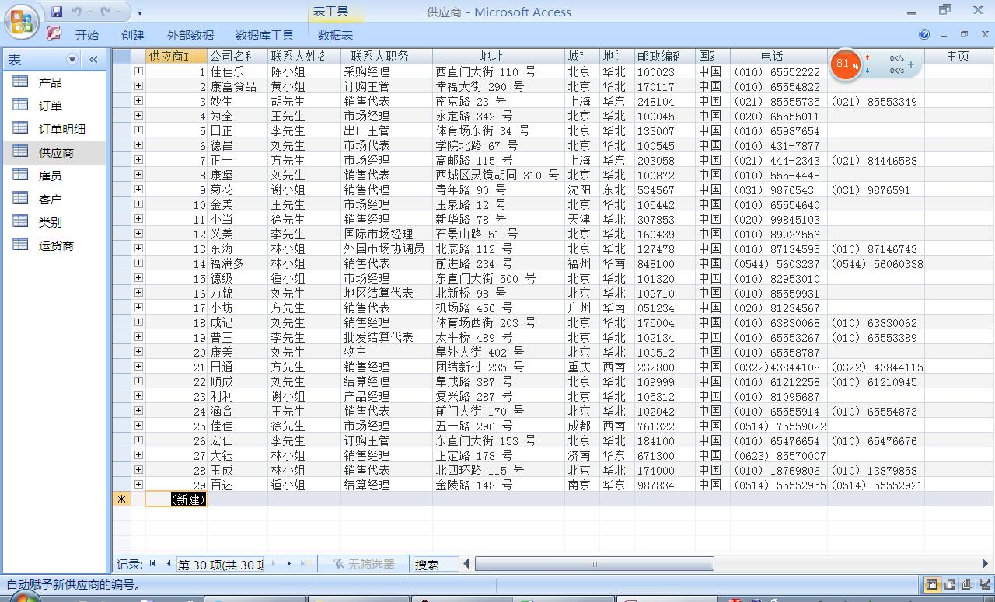Open the Quick Access Toolbar customize dropdown
The width and height of the screenshot is (995, 602).
[x=140, y=10]
